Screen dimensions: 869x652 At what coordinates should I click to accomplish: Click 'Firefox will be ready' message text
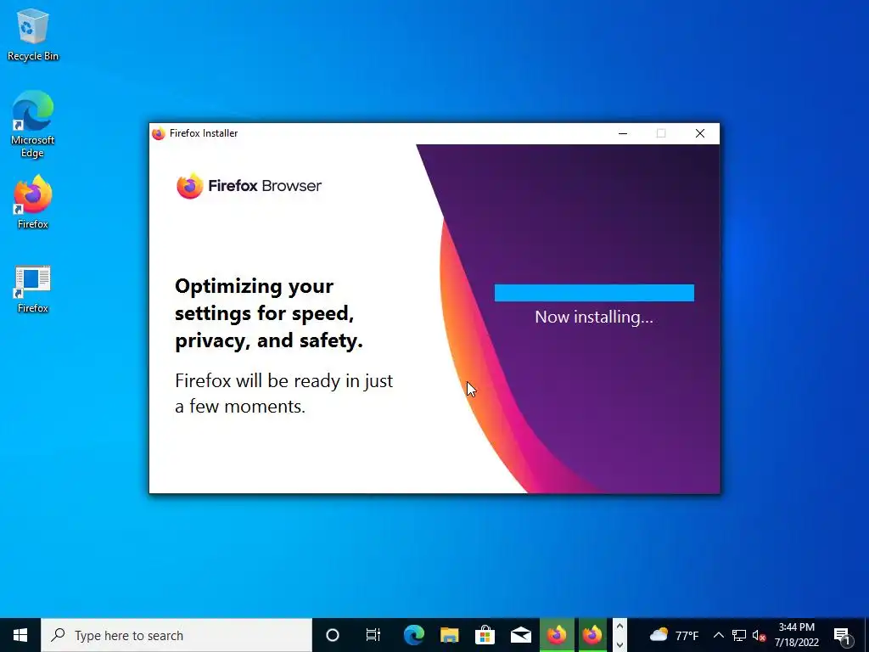283,394
